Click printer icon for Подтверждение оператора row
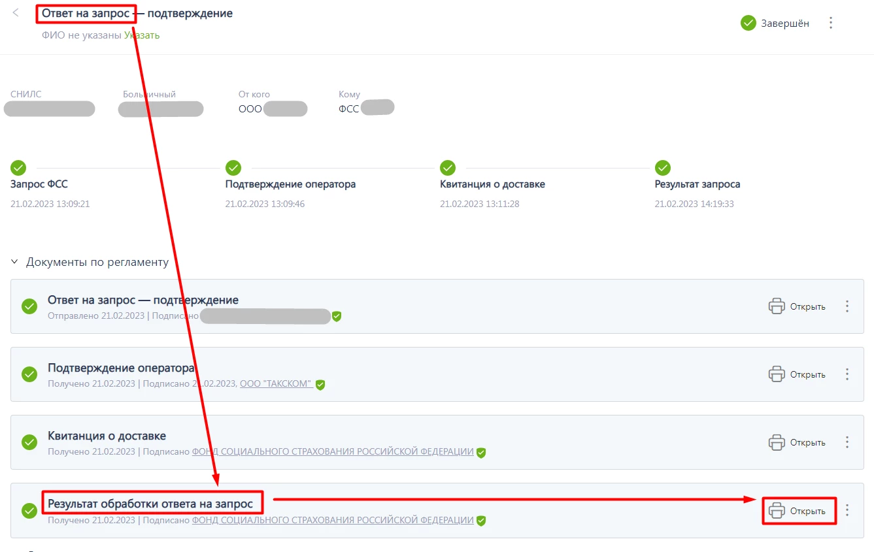 776,374
